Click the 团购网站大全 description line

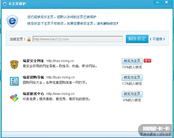[x=55, y=83]
